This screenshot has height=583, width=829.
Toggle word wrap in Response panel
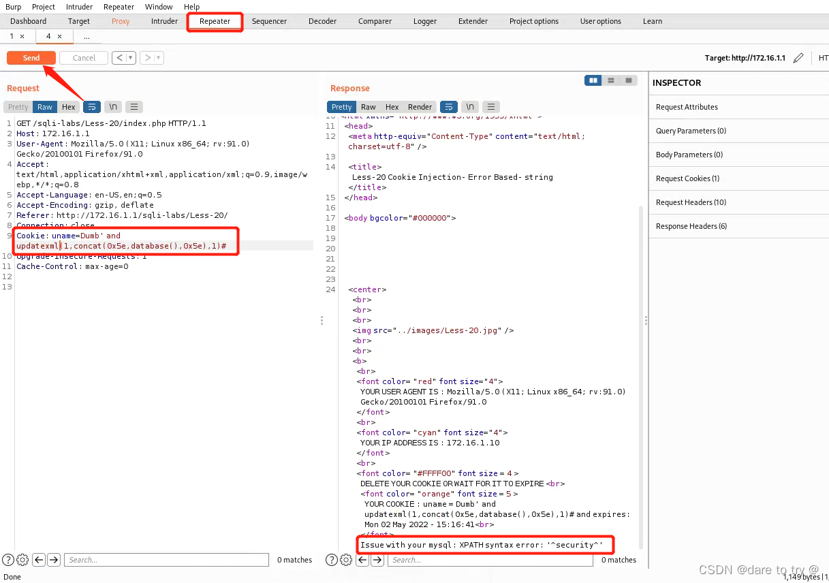(449, 107)
